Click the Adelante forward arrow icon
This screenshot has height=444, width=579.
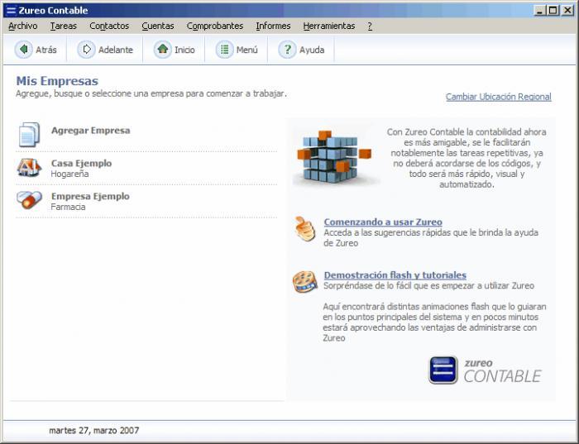(86, 50)
